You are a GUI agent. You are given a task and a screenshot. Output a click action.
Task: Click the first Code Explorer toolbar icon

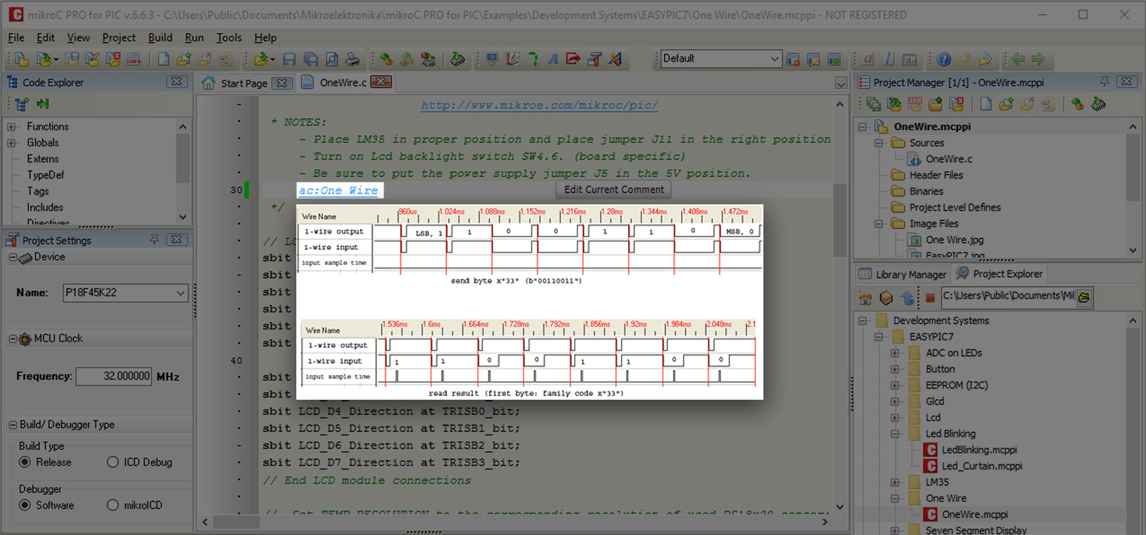coord(22,105)
